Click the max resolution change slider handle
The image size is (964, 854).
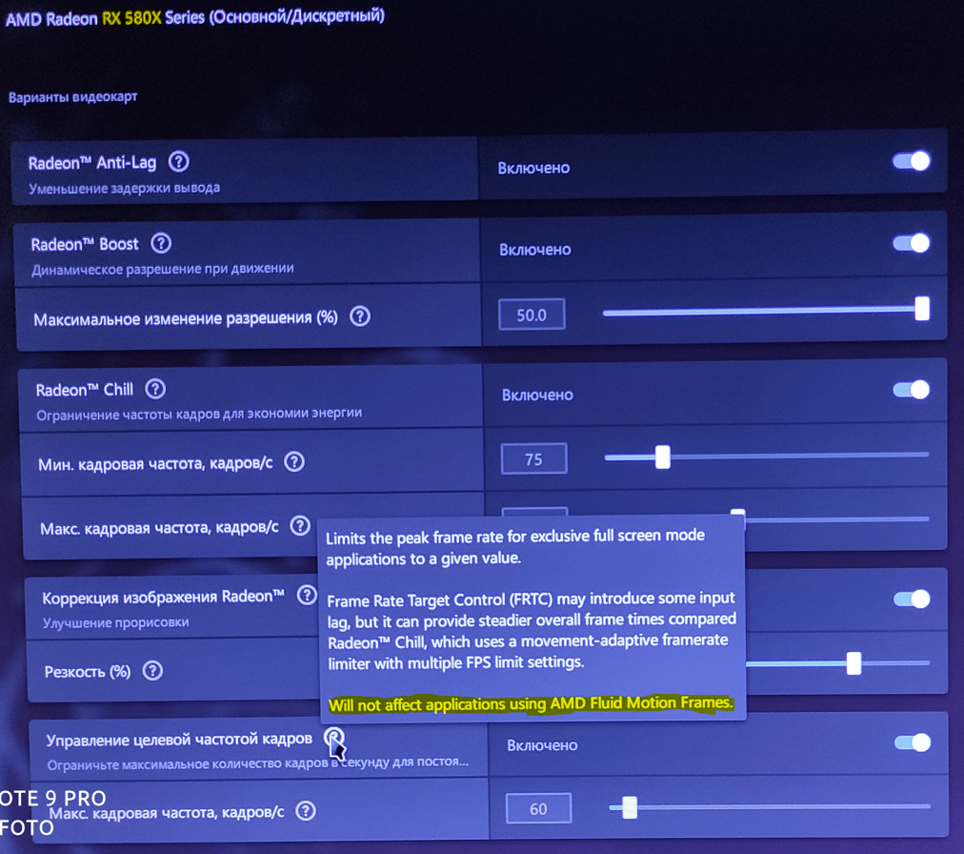[921, 309]
